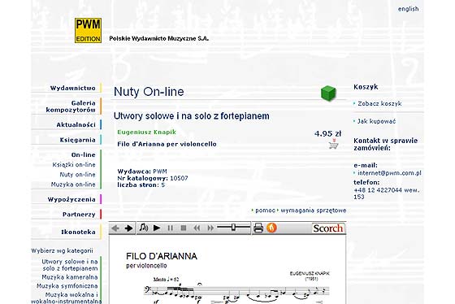Viewport: 455px width, 304px height.
Task: Open the wymagania sprzętowe link
Action: click(314, 211)
